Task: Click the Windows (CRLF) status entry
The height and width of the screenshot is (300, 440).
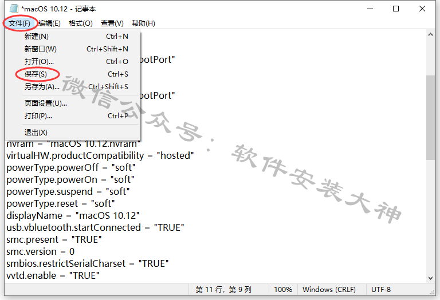Action: 329,289
